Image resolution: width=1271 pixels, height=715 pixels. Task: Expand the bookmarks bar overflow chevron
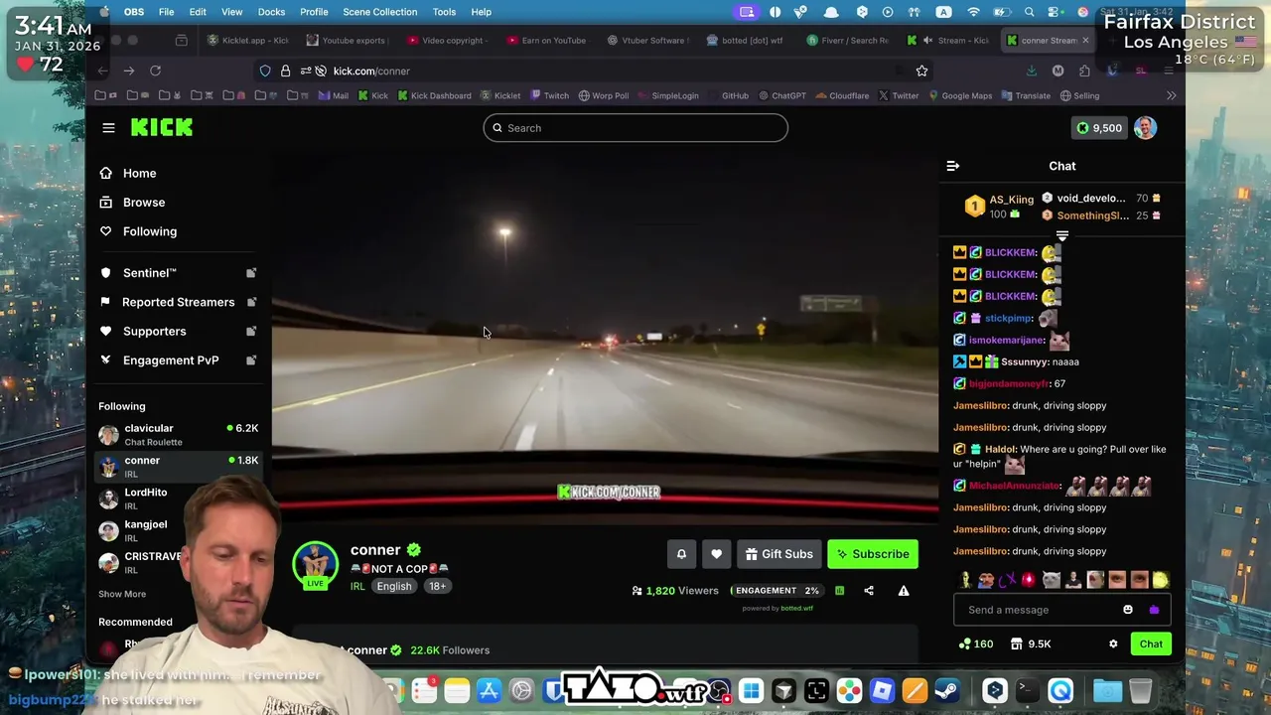click(x=1171, y=95)
